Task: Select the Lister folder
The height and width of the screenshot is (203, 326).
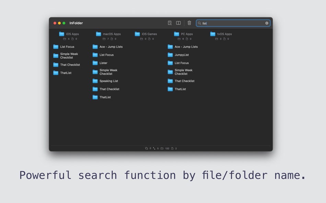Action: coord(103,63)
